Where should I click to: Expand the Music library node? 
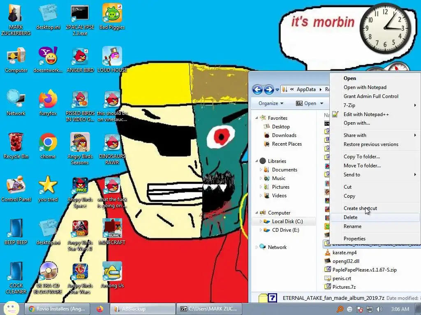pyautogui.click(x=261, y=178)
